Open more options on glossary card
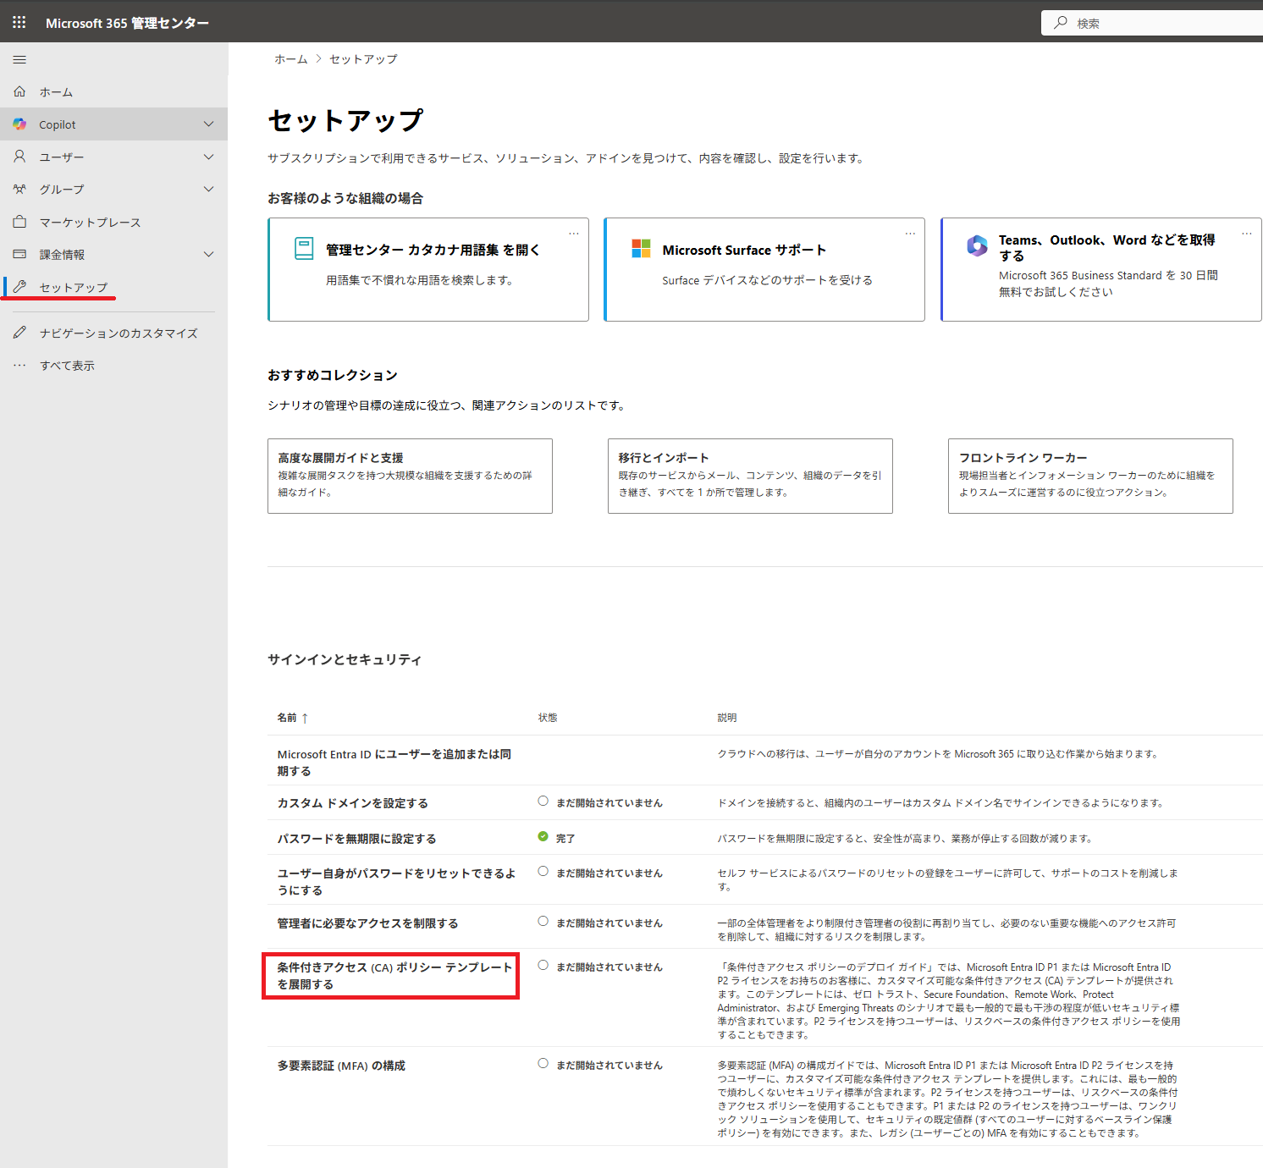The image size is (1263, 1168). 574,234
